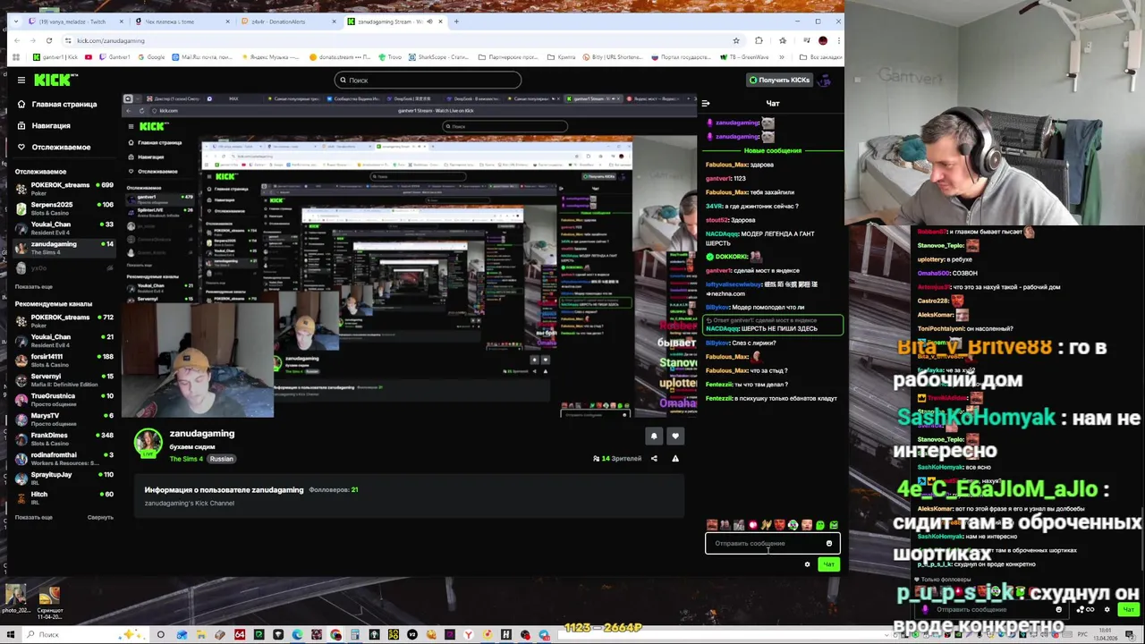Open recommended channel FrankDimes
1145x644 pixels.
pos(64,438)
